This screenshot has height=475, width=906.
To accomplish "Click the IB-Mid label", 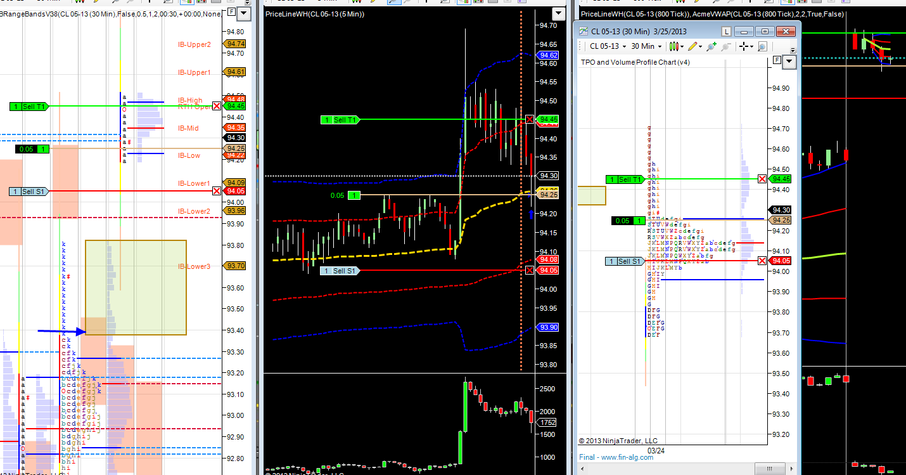I will tap(188, 128).
